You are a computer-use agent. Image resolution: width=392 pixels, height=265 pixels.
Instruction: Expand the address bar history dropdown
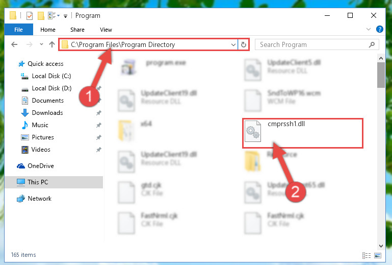[233, 45]
